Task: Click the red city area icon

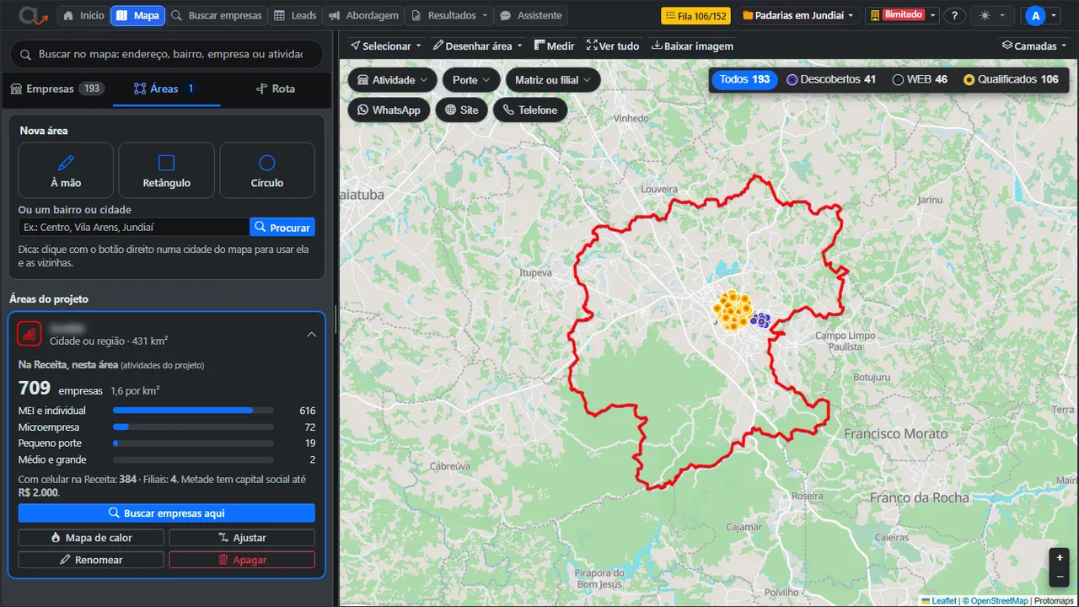Action: [30, 334]
